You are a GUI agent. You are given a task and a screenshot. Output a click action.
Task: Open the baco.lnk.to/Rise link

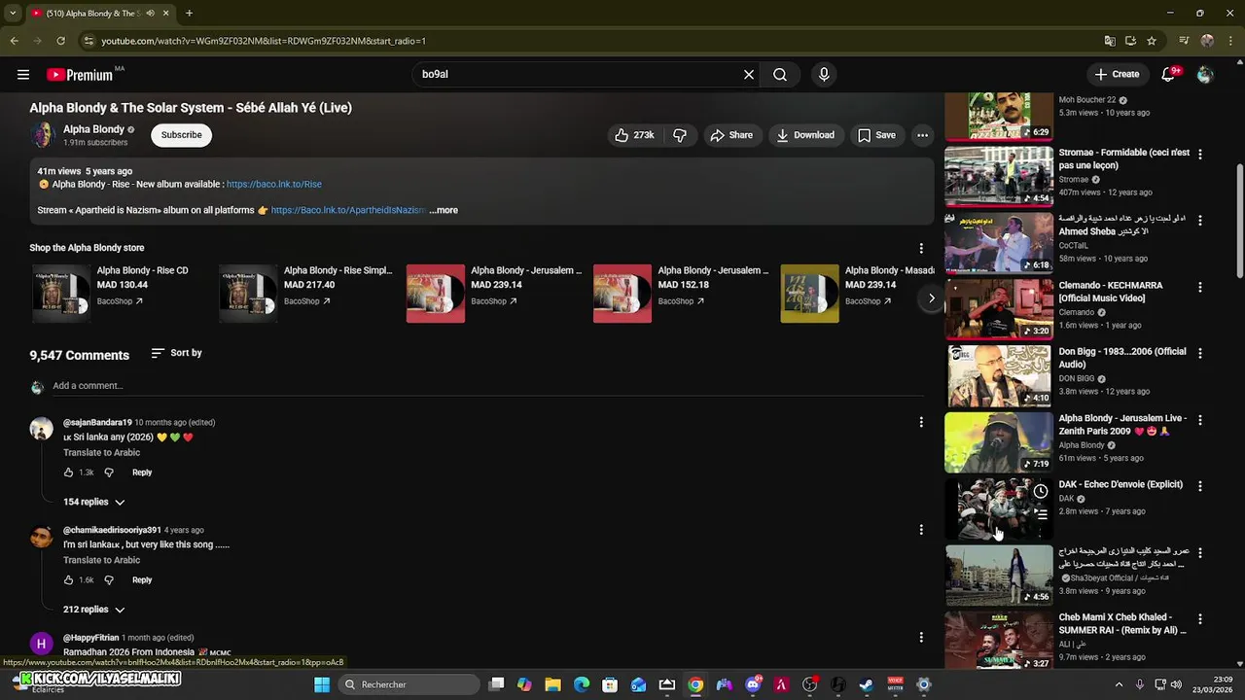click(x=274, y=184)
